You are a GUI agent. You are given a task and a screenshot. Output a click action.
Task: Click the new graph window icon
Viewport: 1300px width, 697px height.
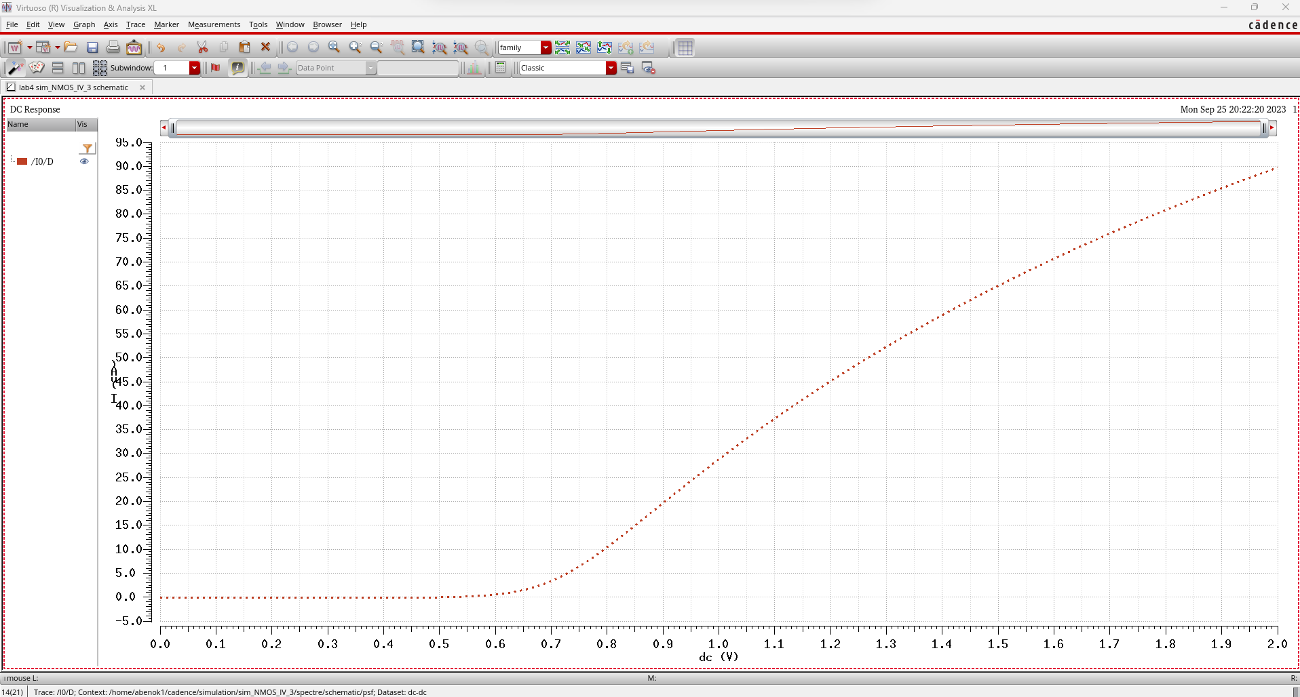(x=14, y=47)
